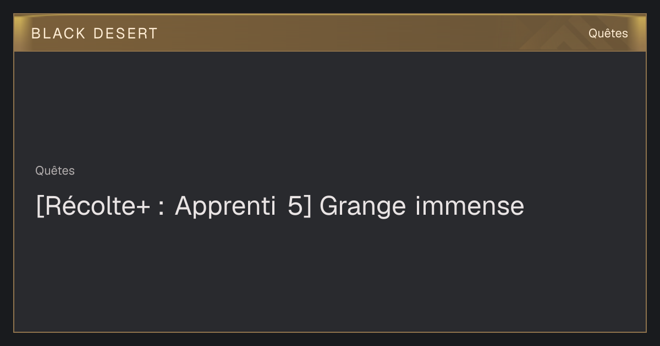The height and width of the screenshot is (346, 660).
Task: Open the Quêtes link in the header
Action: (x=608, y=34)
